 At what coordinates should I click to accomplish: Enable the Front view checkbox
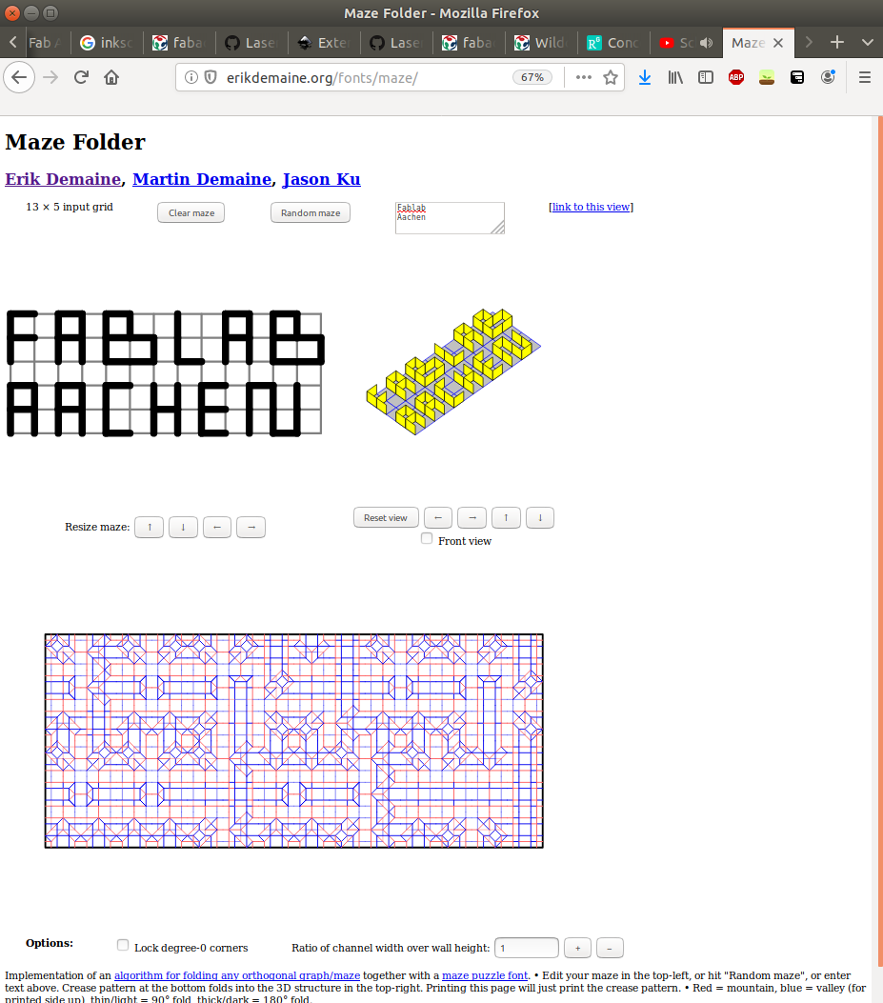point(427,538)
